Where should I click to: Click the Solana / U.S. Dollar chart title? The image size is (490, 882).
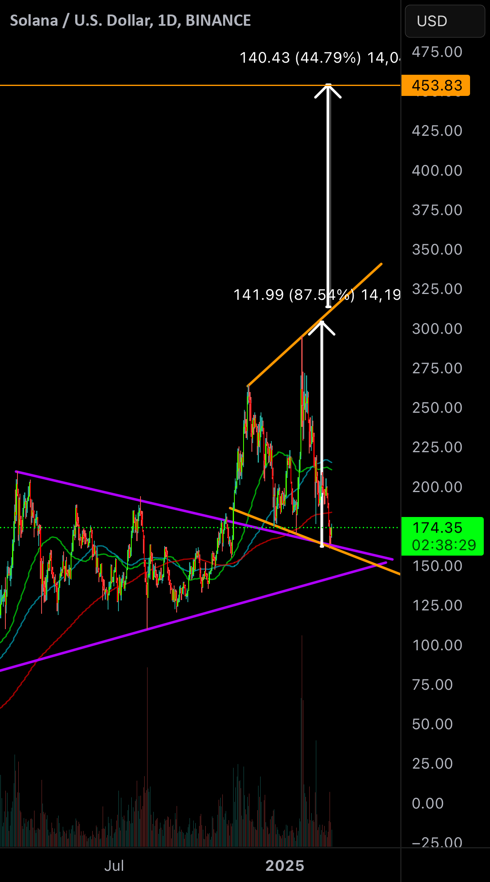(x=130, y=20)
